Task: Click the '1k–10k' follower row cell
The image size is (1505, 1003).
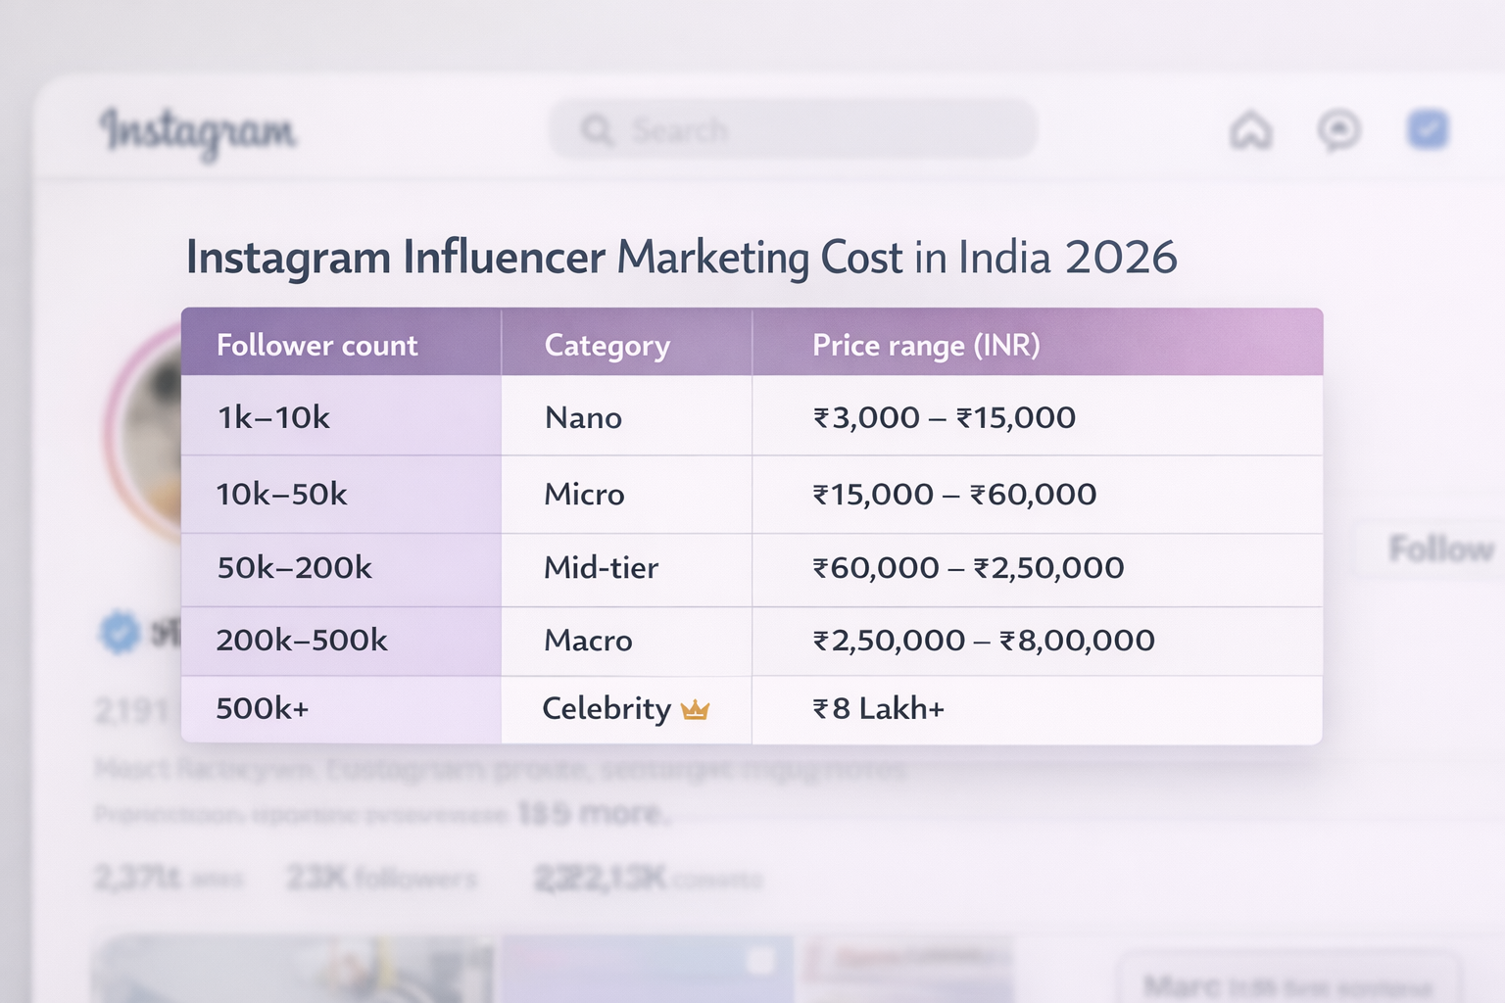Action: 273,417
